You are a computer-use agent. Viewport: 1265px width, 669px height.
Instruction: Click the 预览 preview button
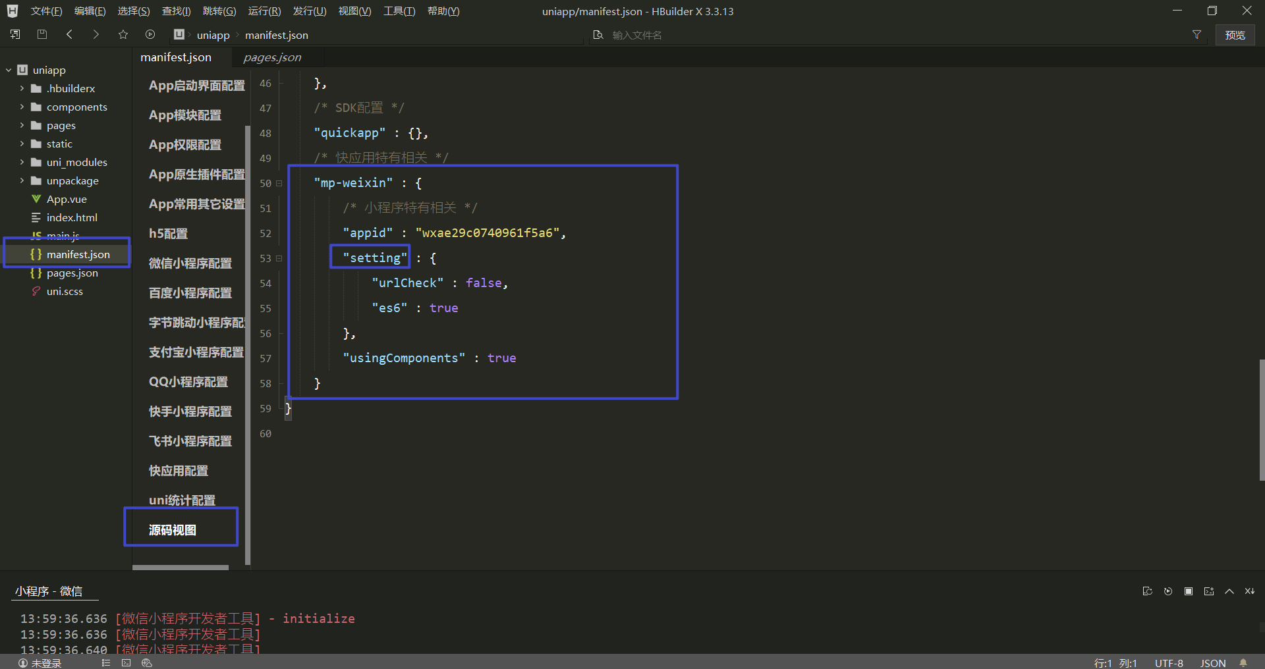point(1235,35)
